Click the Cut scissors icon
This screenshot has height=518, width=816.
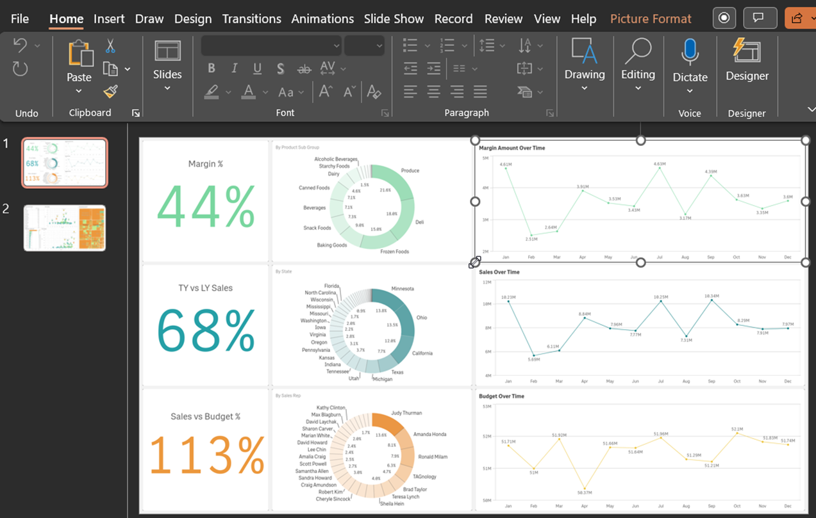tap(110, 46)
